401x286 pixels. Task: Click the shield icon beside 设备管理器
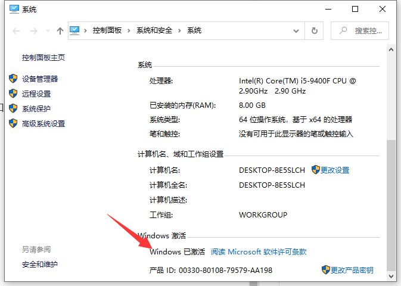[x=13, y=79]
